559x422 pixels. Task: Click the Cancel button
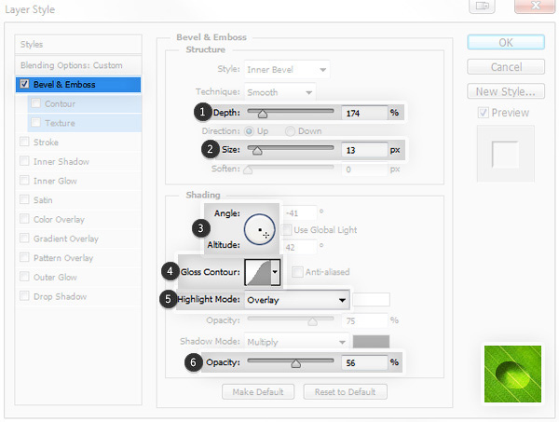click(506, 67)
